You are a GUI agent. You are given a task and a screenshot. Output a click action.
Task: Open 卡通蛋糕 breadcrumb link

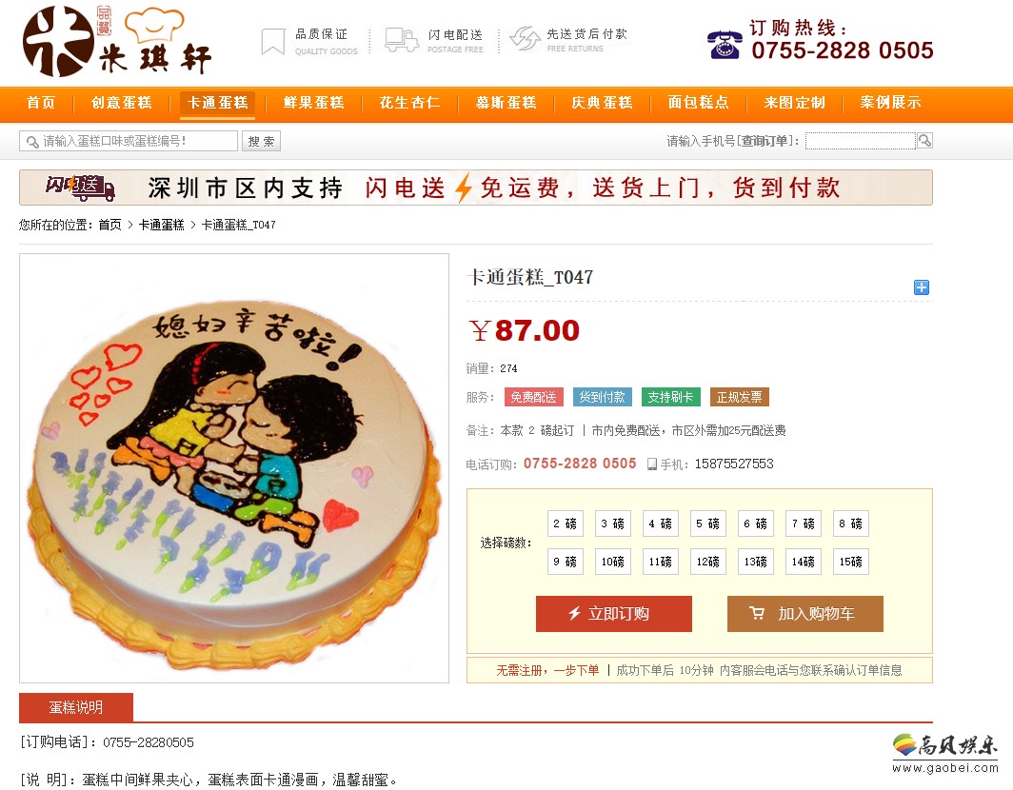coord(162,225)
